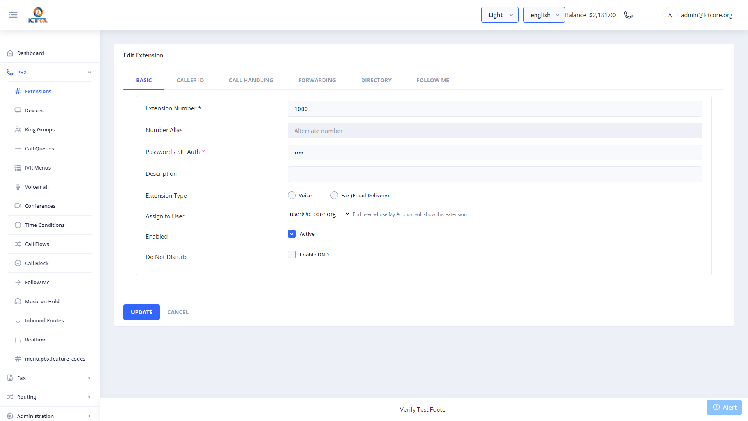This screenshot has width=748, height=421.
Task: Click the Number Alias input field
Action: 495,131
